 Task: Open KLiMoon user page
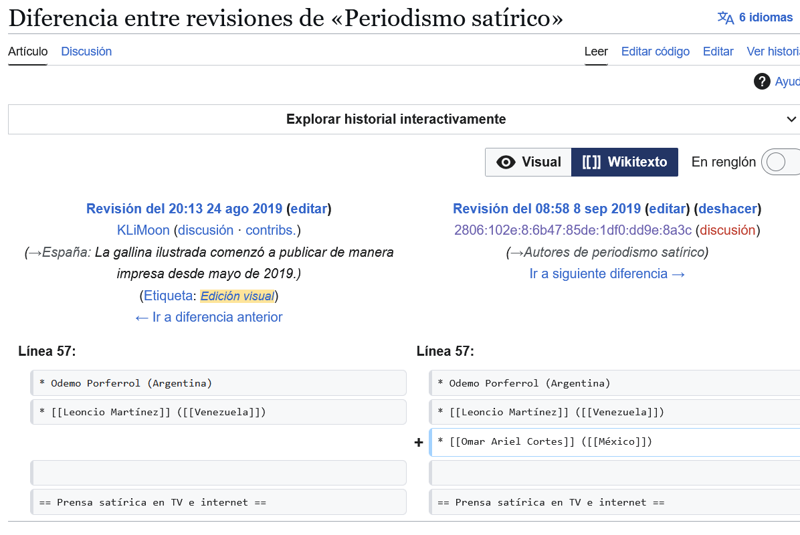pos(143,230)
